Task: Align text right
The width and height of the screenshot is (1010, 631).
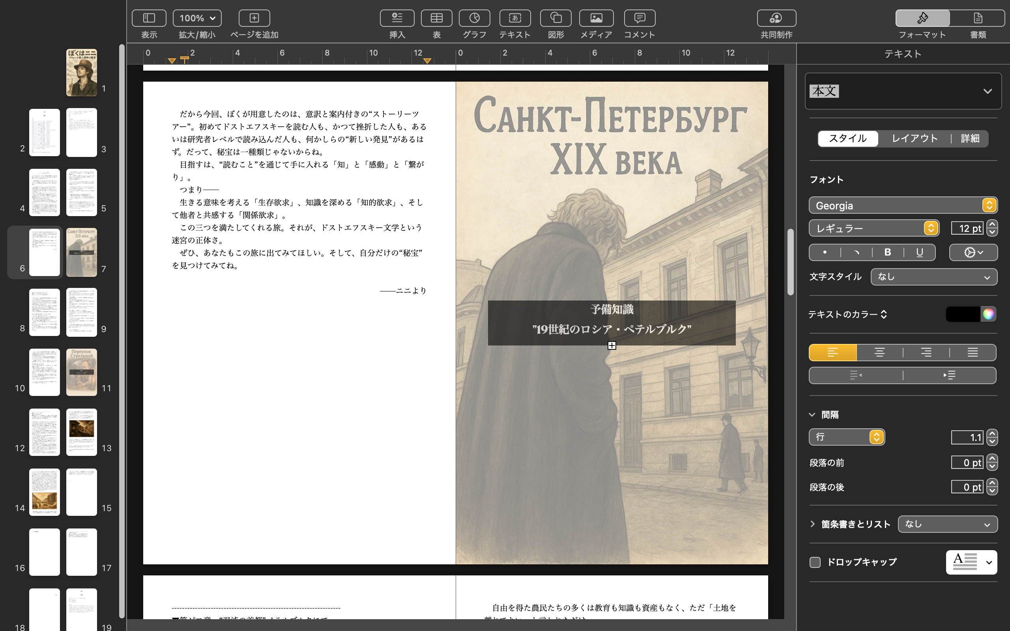Action: click(x=926, y=353)
